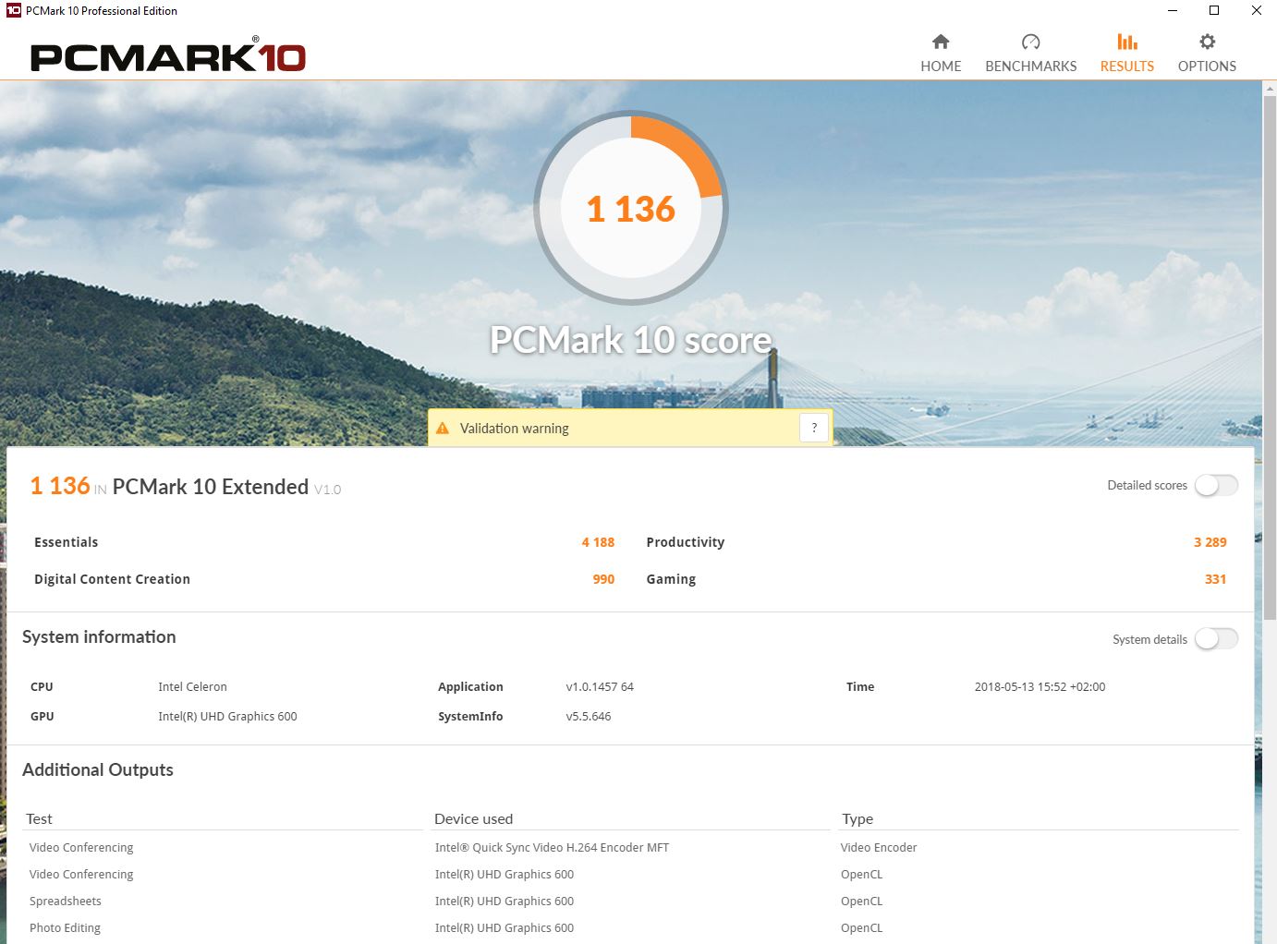This screenshot has width=1277, height=944.
Task: Click the Gaming score 331
Action: click(1215, 579)
